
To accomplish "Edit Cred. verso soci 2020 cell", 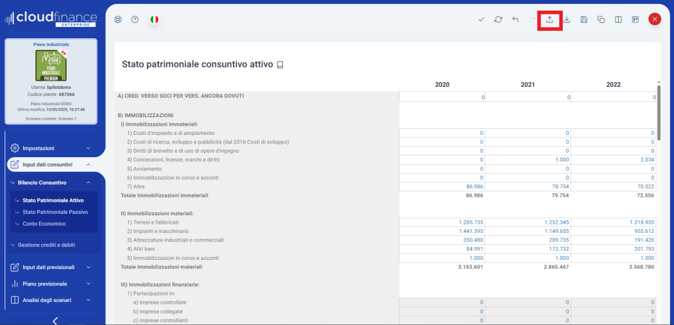I will pos(442,97).
